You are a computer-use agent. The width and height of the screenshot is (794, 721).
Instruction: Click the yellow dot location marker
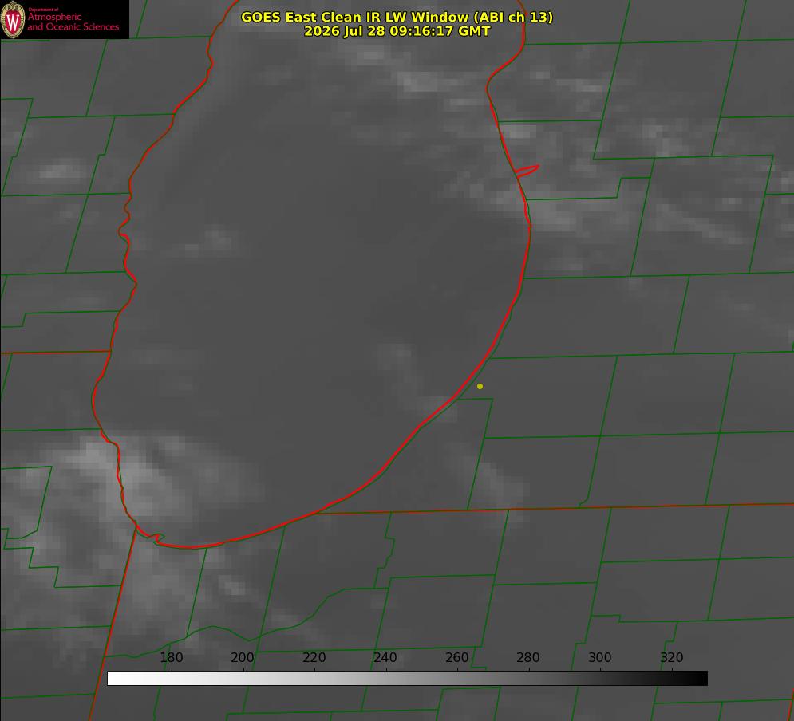(x=480, y=386)
